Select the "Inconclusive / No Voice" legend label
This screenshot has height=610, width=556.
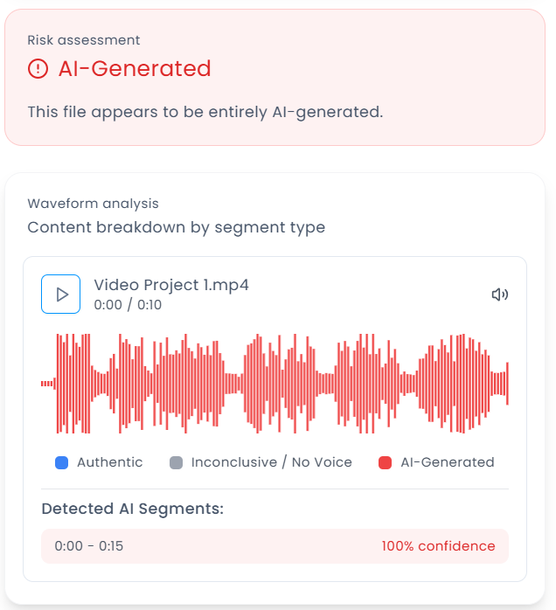tap(271, 462)
